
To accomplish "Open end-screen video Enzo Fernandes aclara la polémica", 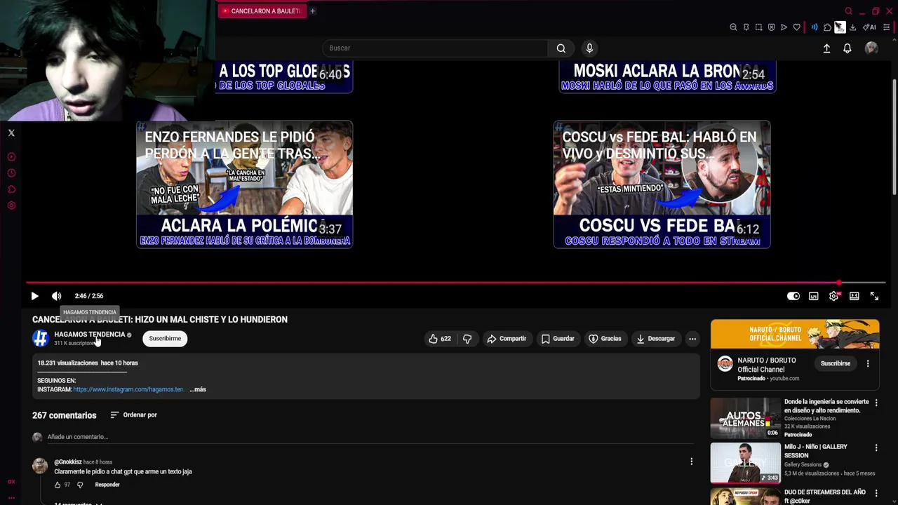I will [244, 184].
